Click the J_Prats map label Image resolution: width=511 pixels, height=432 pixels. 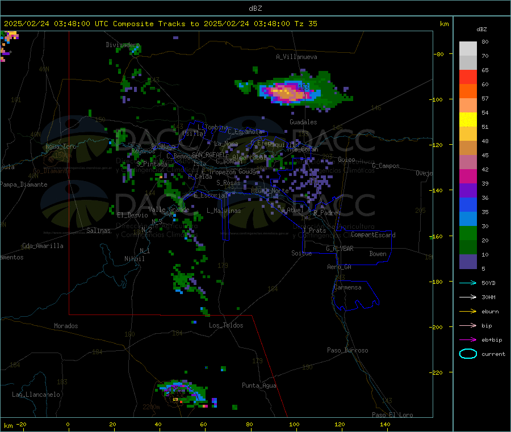314,230
